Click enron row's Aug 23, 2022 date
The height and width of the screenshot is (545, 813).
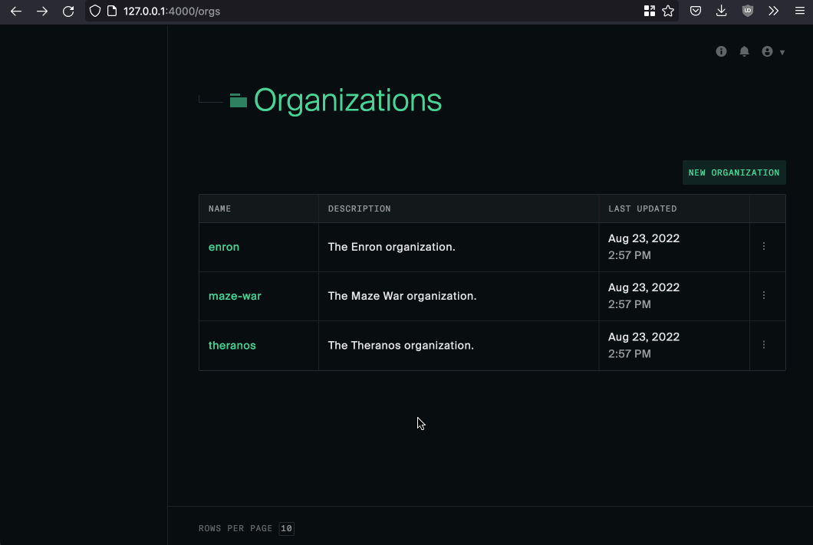click(643, 238)
